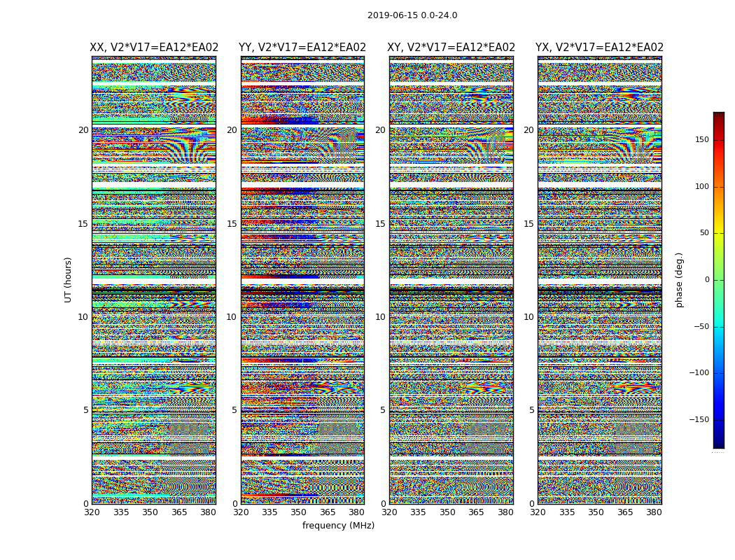The height and width of the screenshot is (560, 735).
Task: Click the figure title "2019-06-15 0.0-24.0"
Action: tap(412, 15)
